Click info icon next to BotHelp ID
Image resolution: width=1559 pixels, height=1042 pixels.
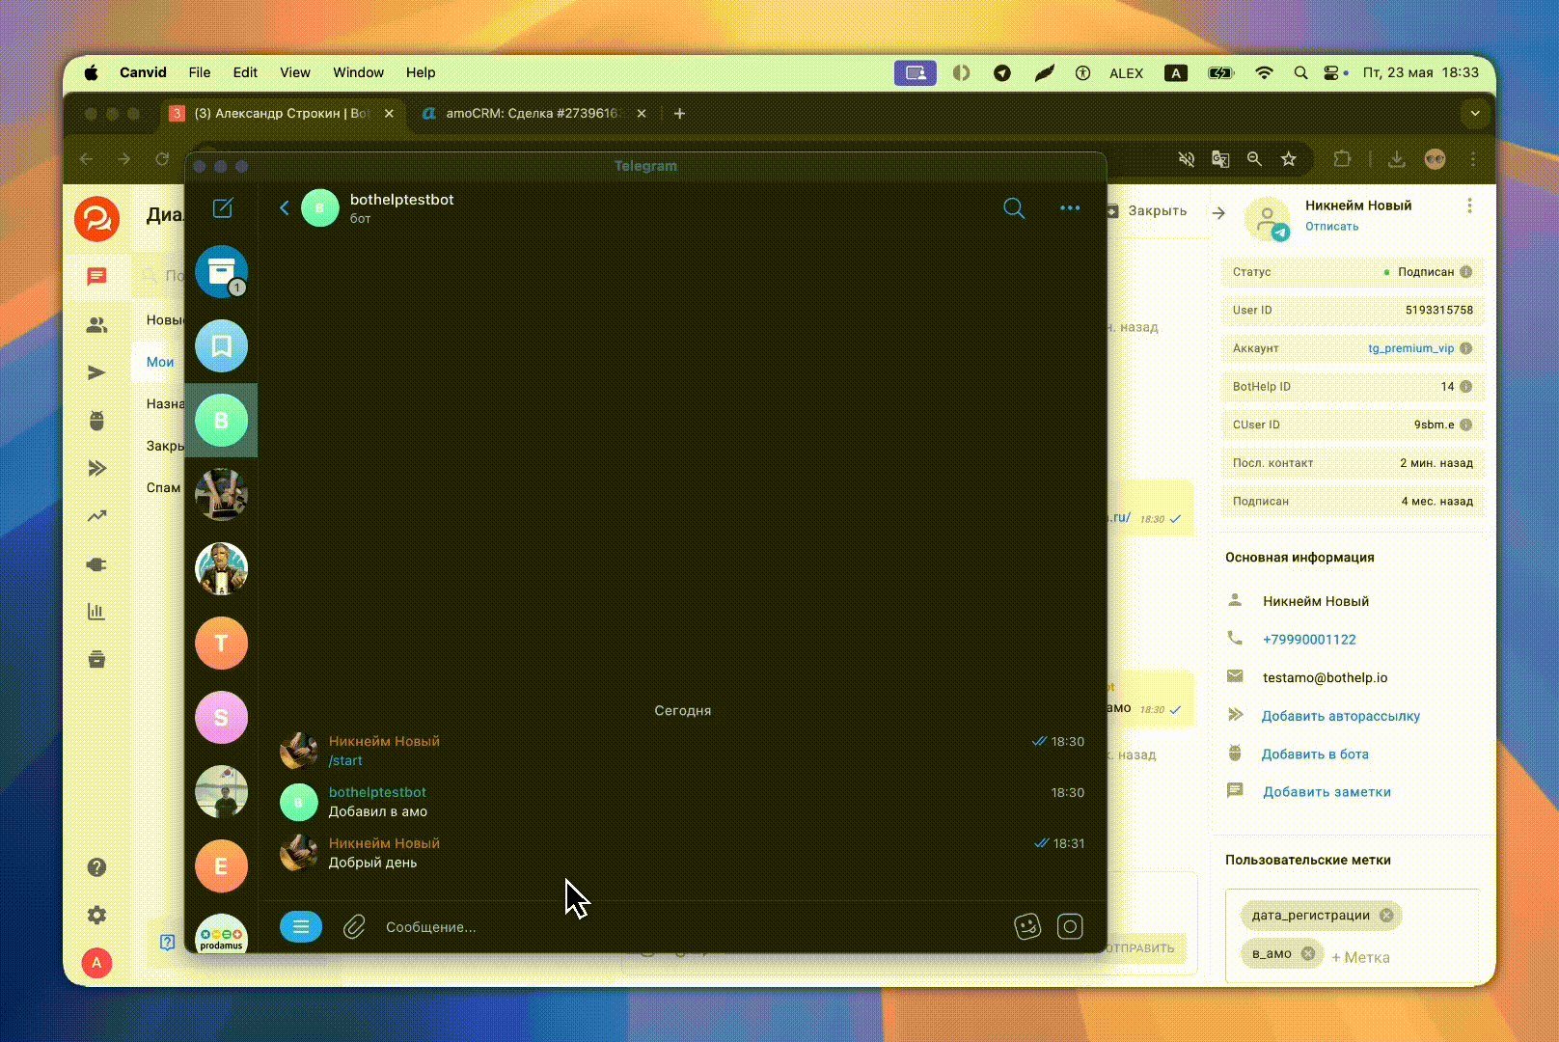[x=1465, y=387]
